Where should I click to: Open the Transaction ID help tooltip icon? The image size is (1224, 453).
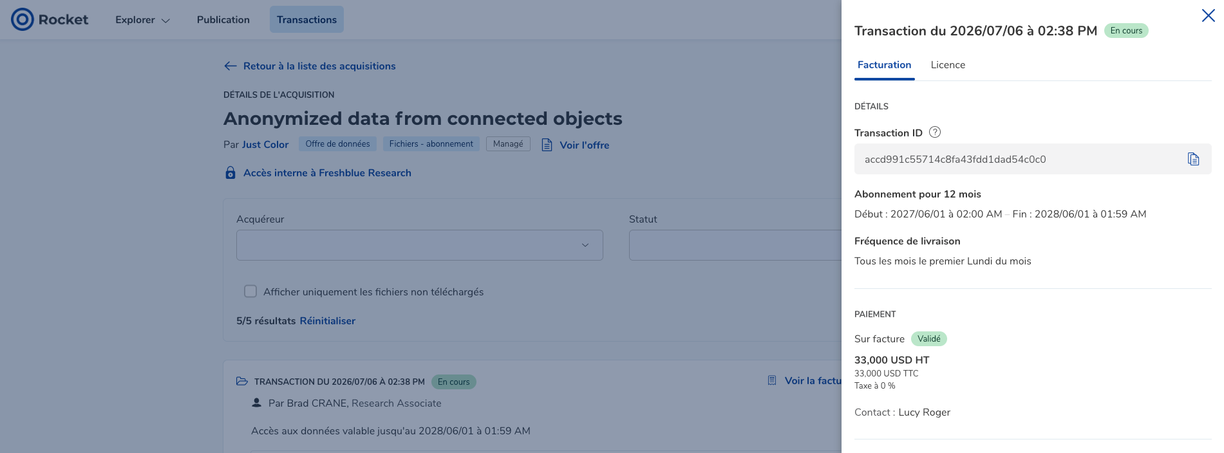coord(935,132)
